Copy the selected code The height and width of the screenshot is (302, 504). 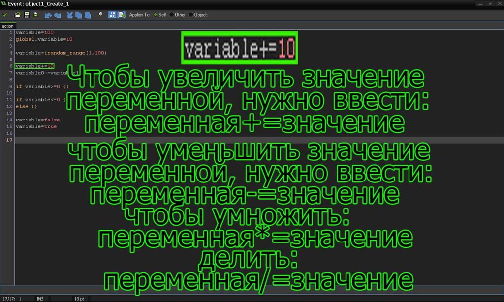(78, 15)
